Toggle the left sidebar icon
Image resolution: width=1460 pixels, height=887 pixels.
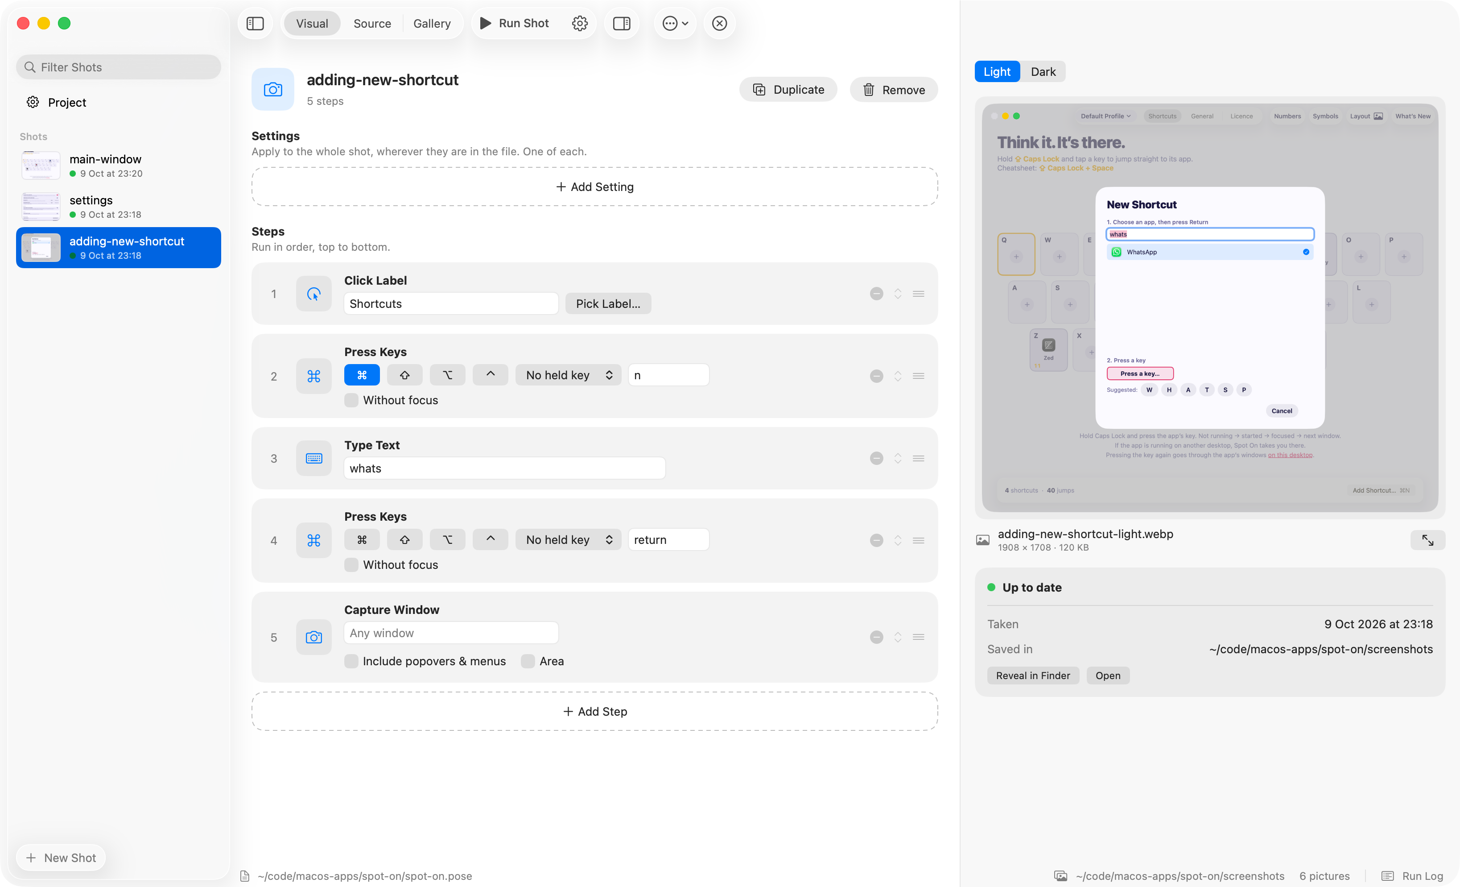click(x=255, y=23)
